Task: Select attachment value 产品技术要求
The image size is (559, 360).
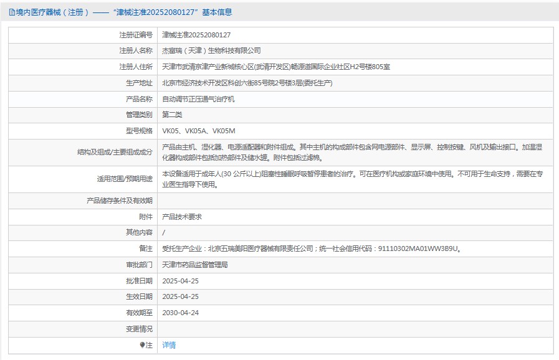Action: [x=182, y=217]
